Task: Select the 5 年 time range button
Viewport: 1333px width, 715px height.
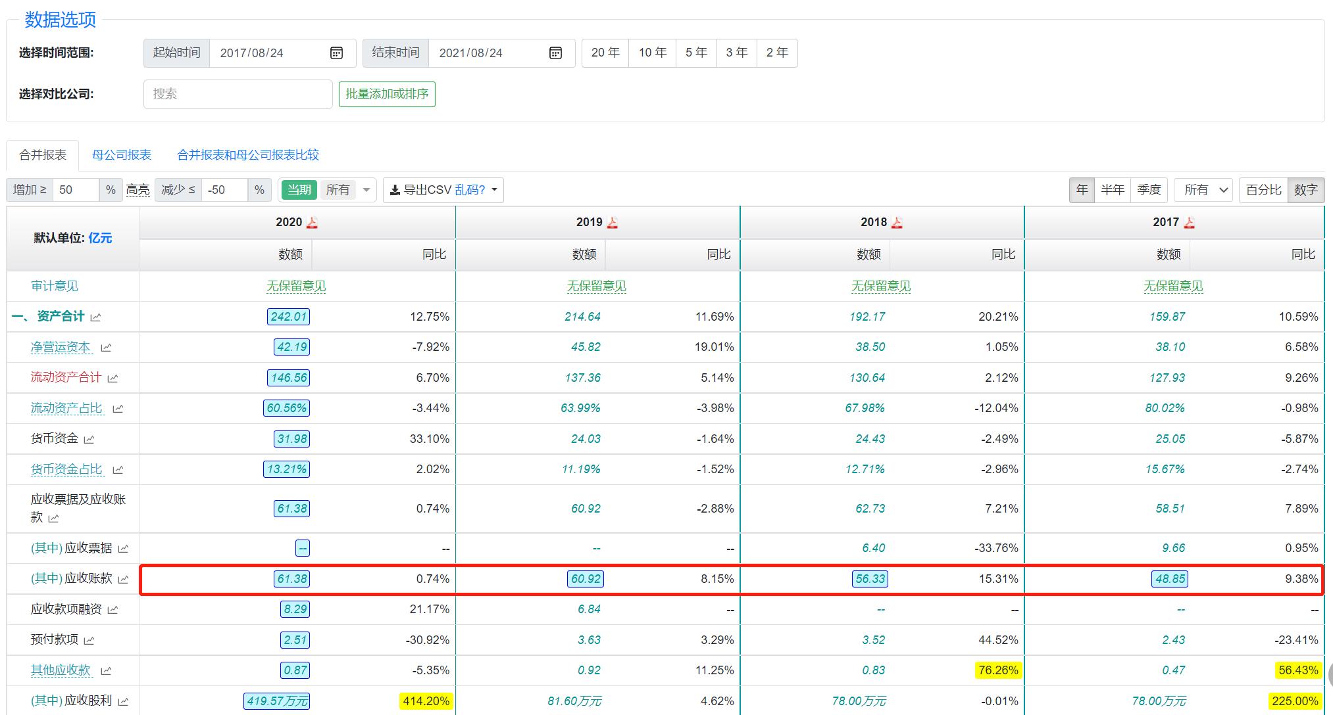Action: click(x=696, y=53)
